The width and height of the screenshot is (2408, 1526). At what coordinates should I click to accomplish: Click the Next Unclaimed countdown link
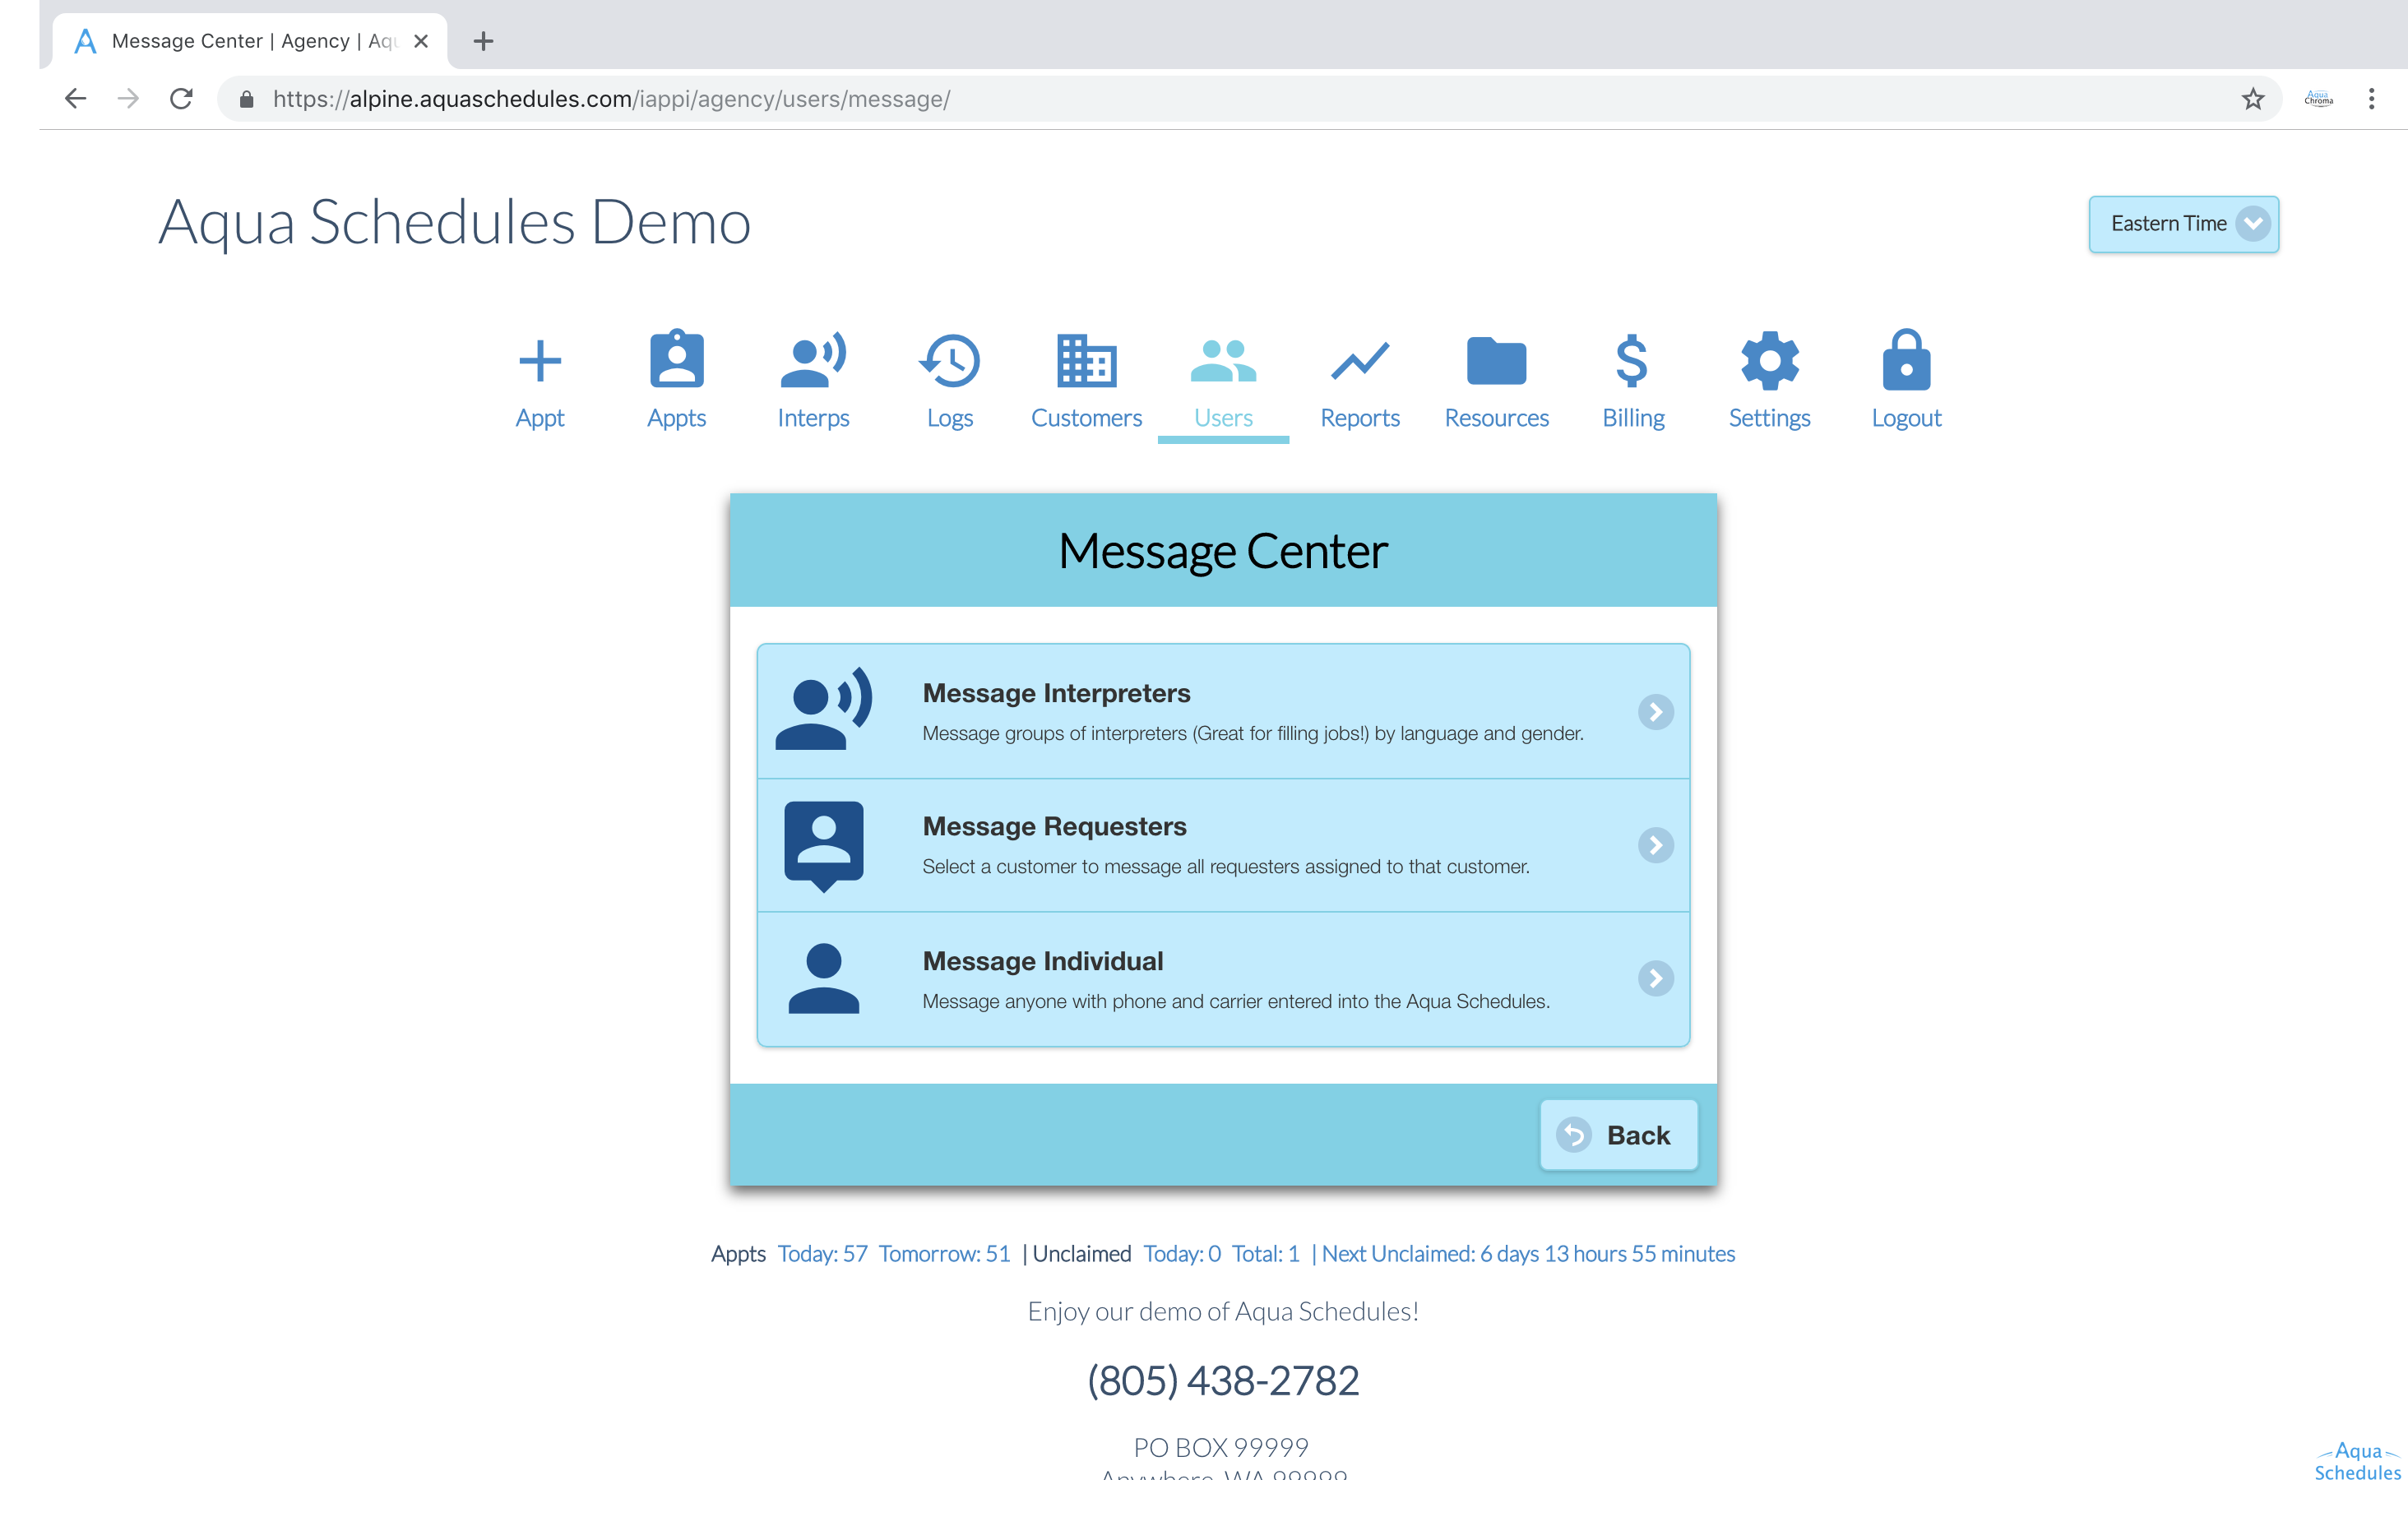[1528, 1254]
